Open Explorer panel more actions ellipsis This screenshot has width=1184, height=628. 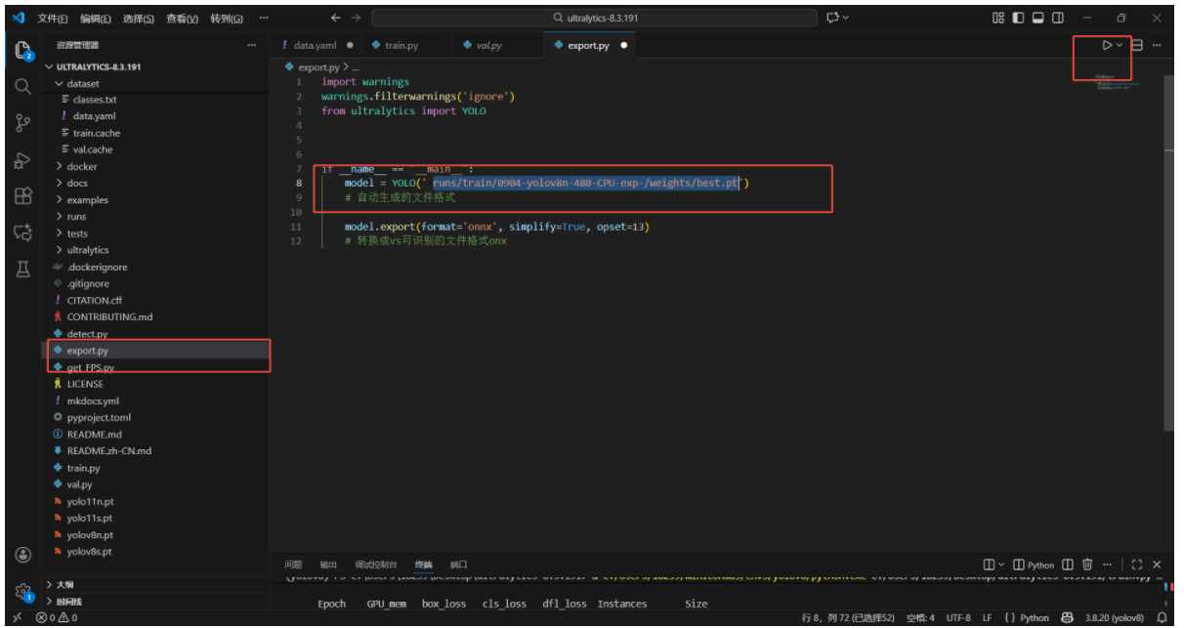(254, 45)
